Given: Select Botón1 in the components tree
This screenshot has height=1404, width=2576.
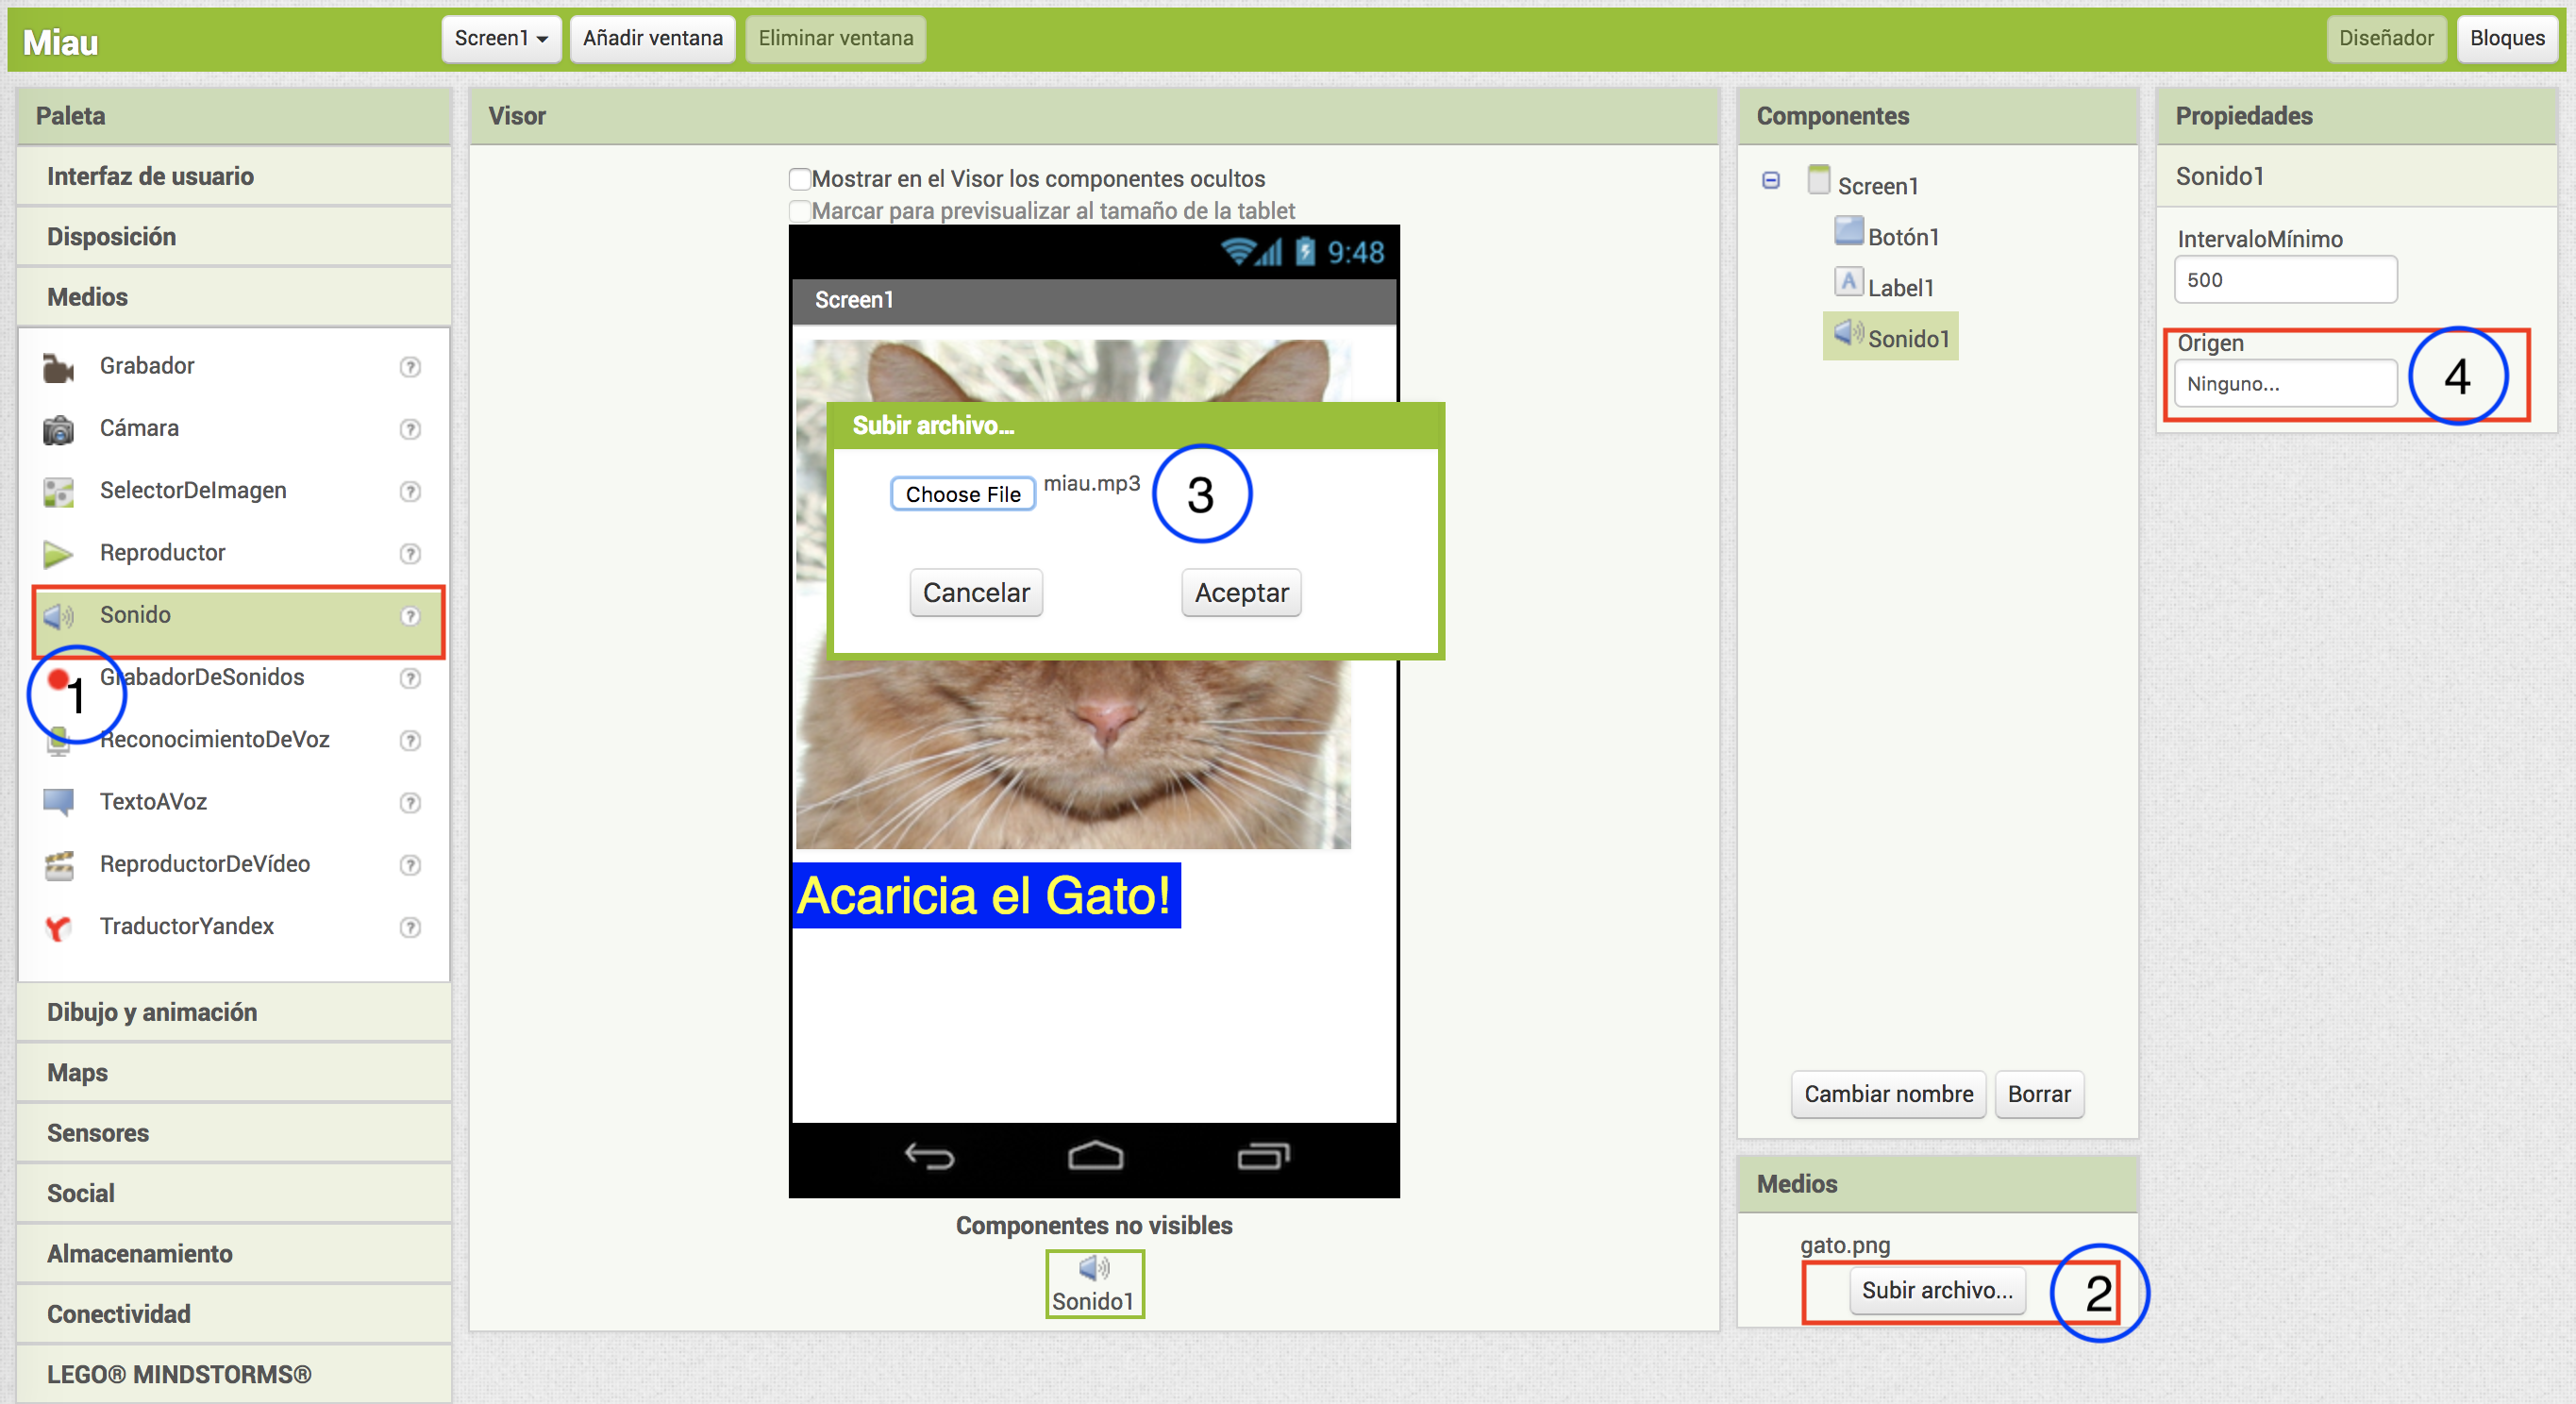Looking at the screenshot, I should [x=1902, y=237].
